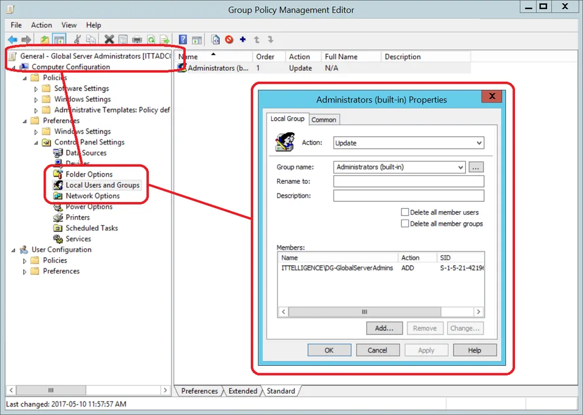Switch to the Local Group tab
The height and width of the screenshot is (415, 583).
click(x=287, y=118)
